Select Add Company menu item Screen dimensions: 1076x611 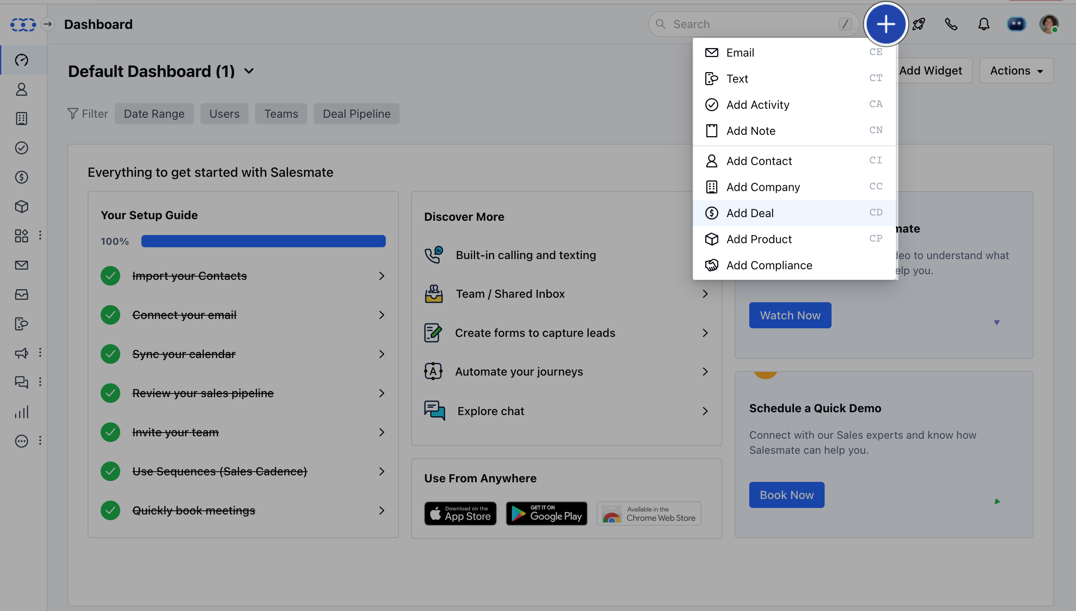[x=794, y=187]
